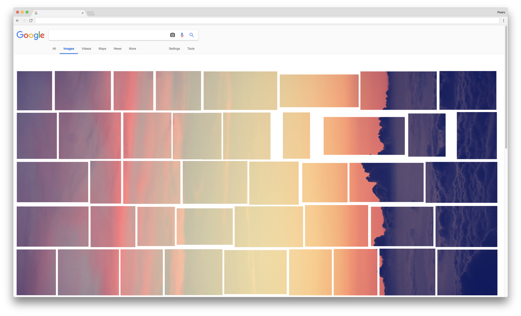Open the Maps tab
521x316 pixels.
click(x=102, y=49)
